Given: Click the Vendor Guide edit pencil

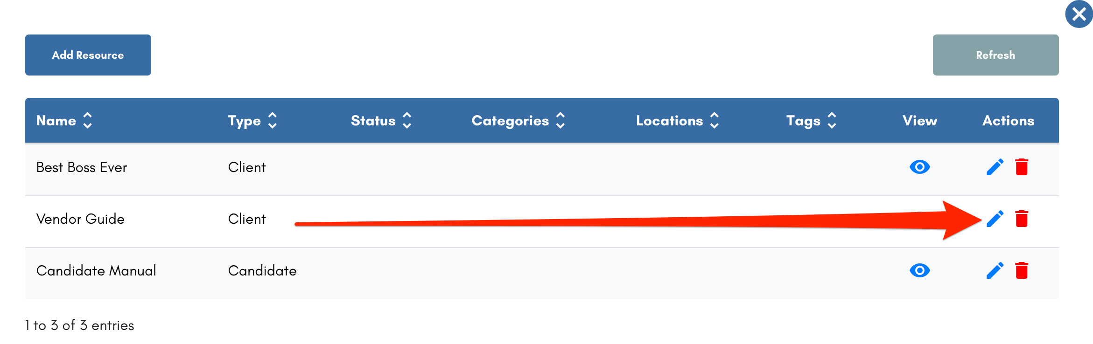Looking at the screenshot, I should (x=995, y=219).
